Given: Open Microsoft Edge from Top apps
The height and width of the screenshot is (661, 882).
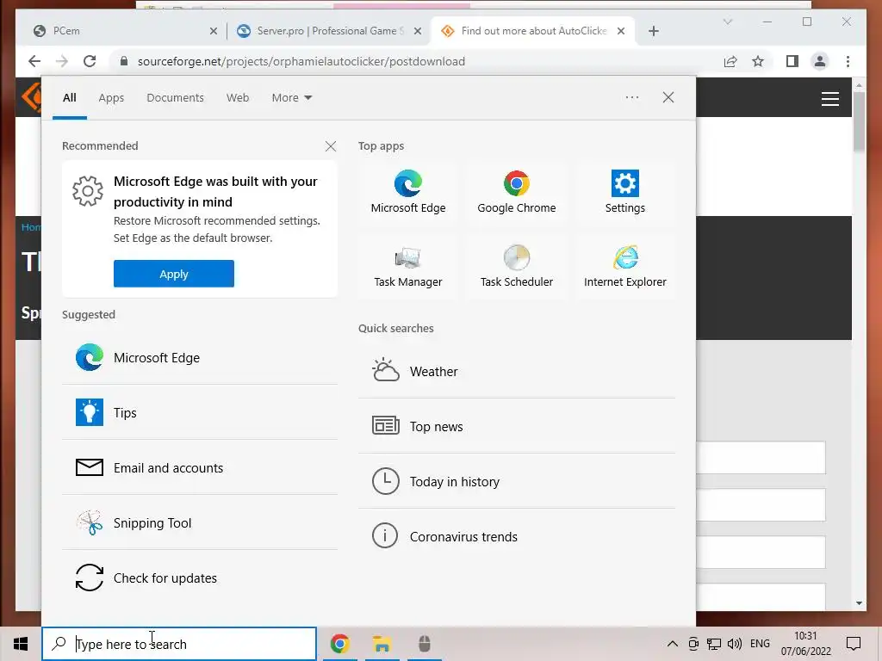Looking at the screenshot, I should (407, 192).
